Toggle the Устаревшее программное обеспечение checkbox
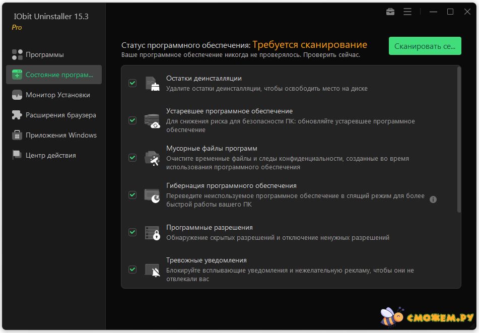 132,120
